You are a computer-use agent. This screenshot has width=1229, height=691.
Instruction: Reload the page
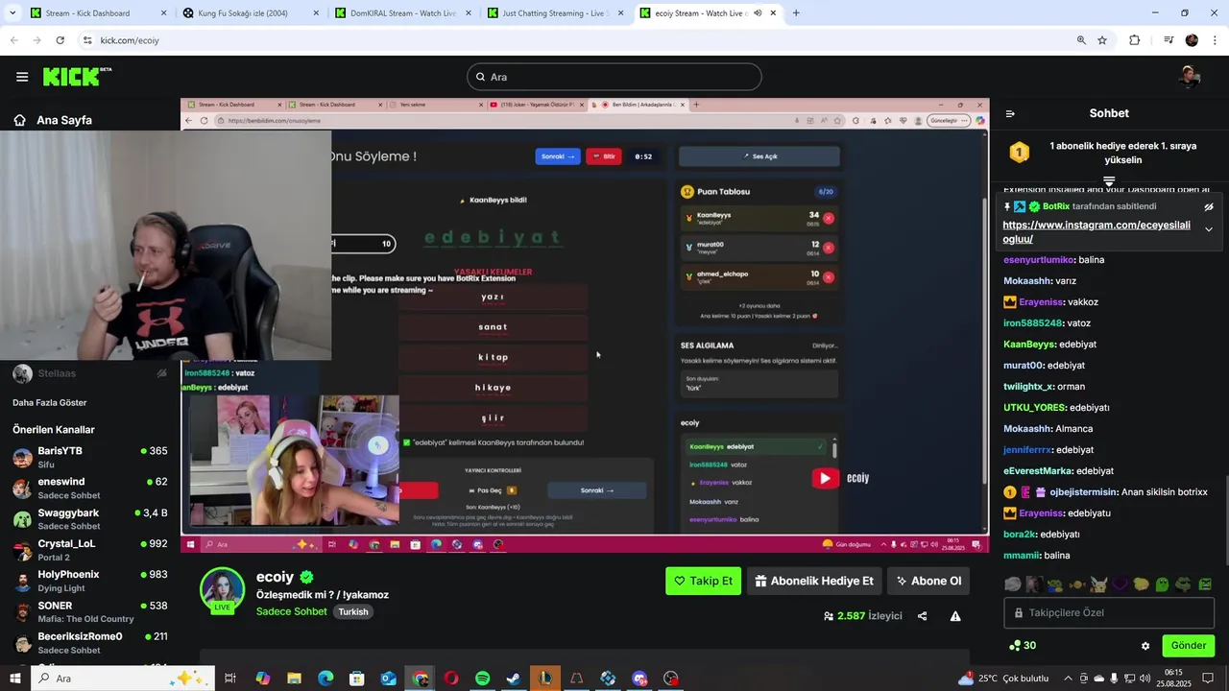60,40
